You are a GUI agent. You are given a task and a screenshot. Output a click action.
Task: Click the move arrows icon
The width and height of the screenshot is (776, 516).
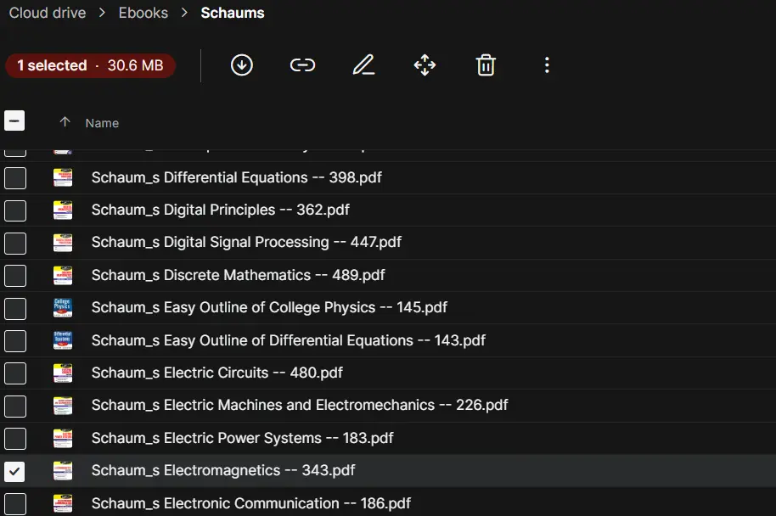[425, 64]
